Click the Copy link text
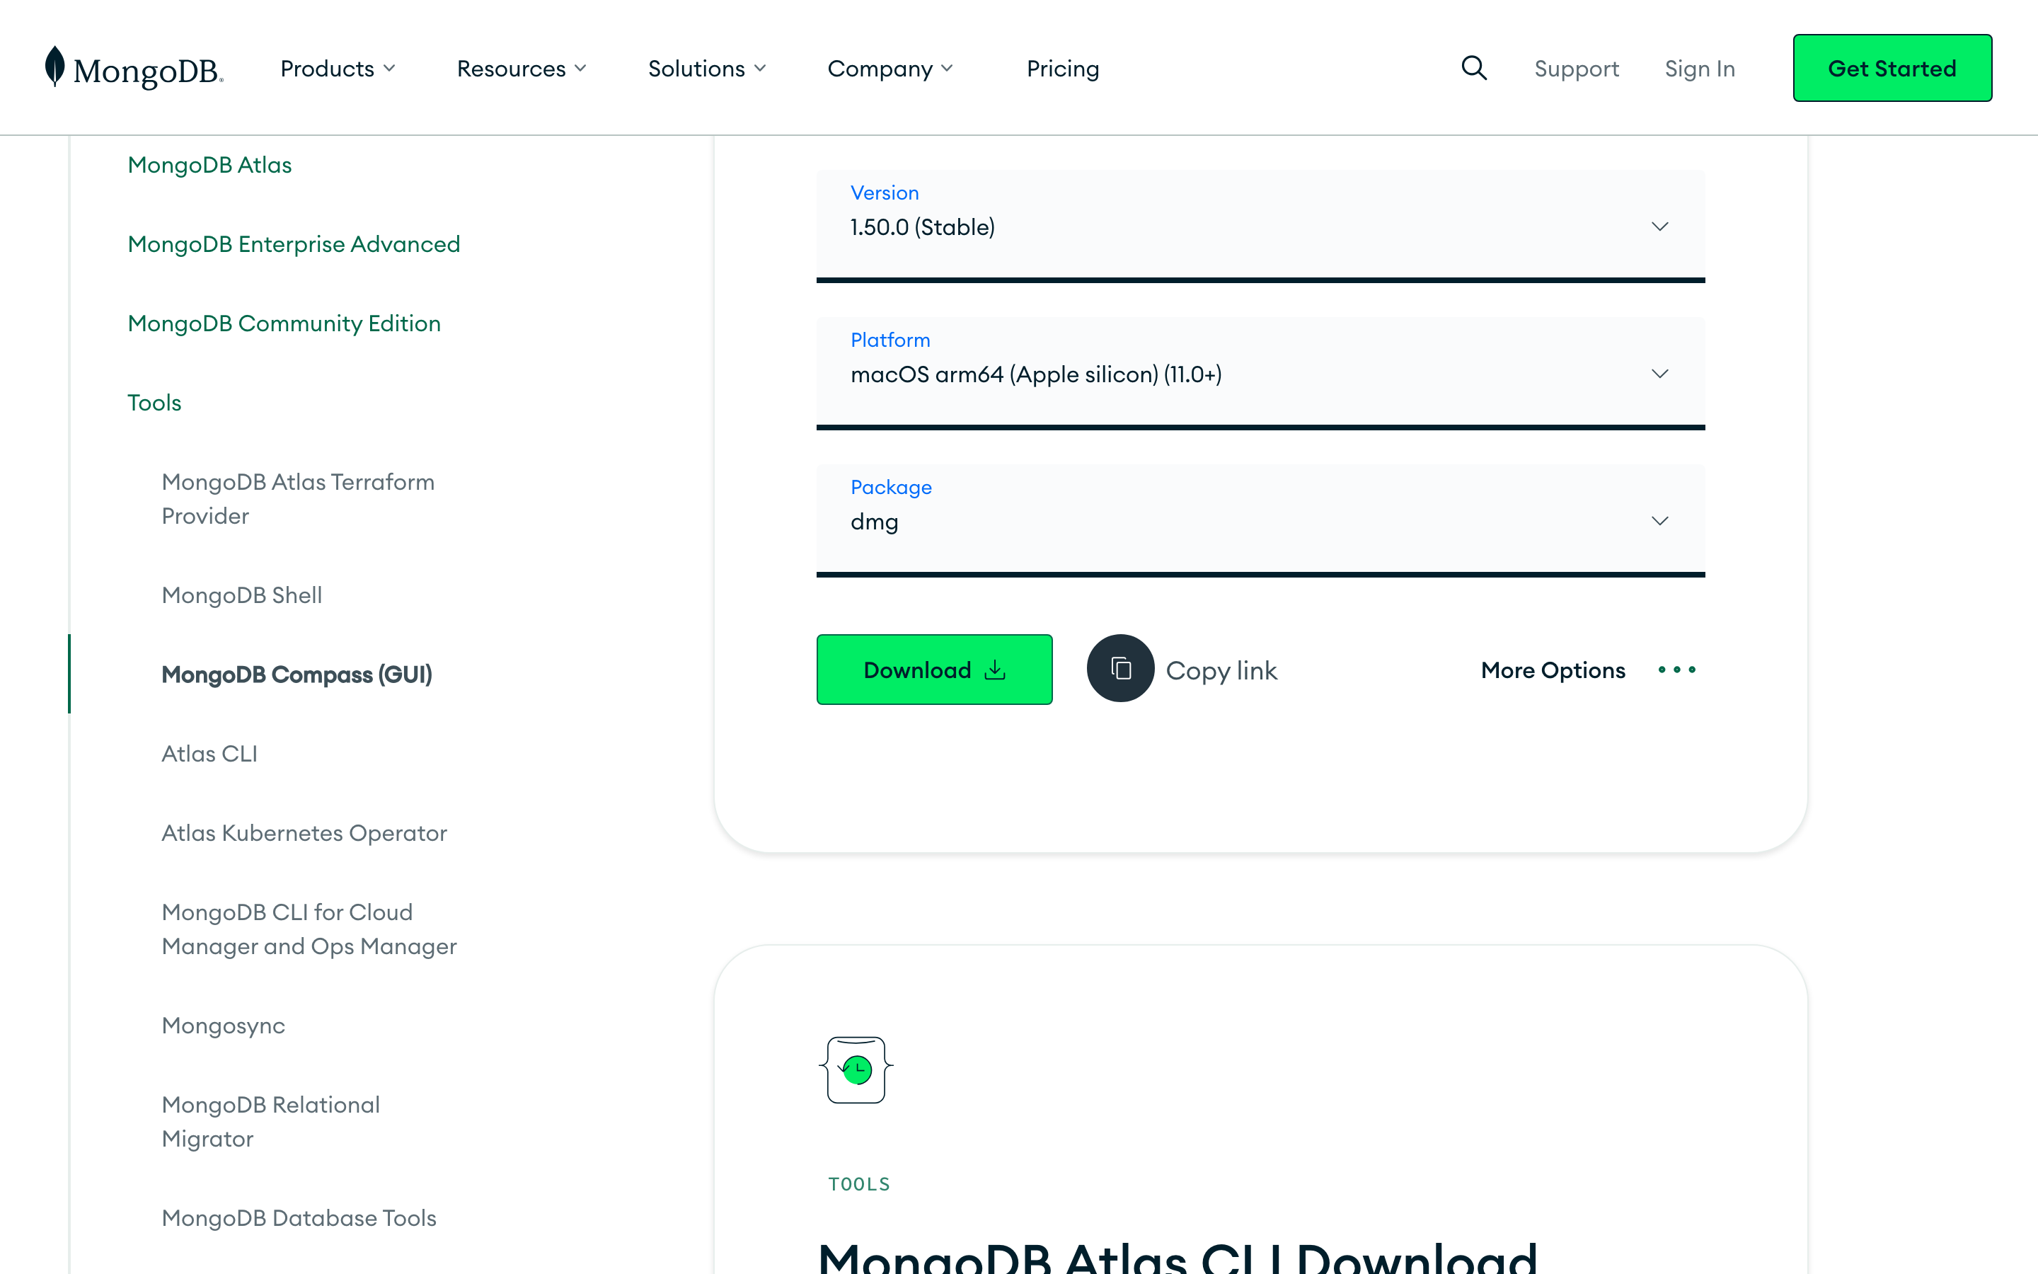The height and width of the screenshot is (1274, 2038). click(1221, 671)
